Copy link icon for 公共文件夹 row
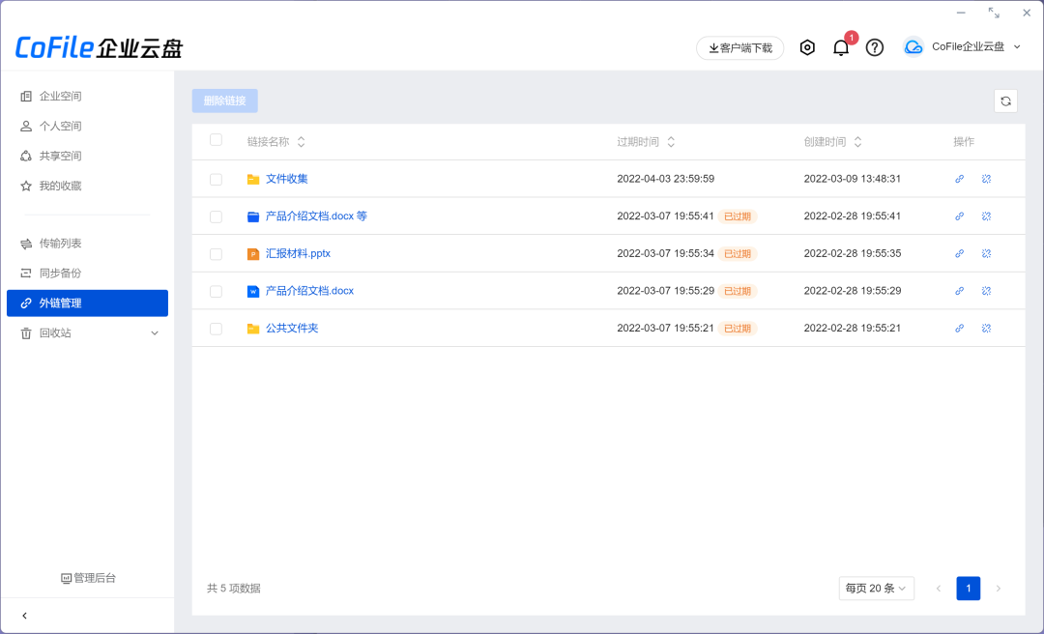This screenshot has width=1044, height=634. click(960, 329)
